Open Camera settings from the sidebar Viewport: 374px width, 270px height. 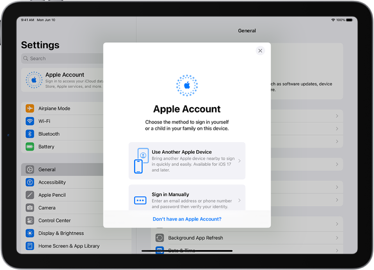pyautogui.click(x=30, y=208)
